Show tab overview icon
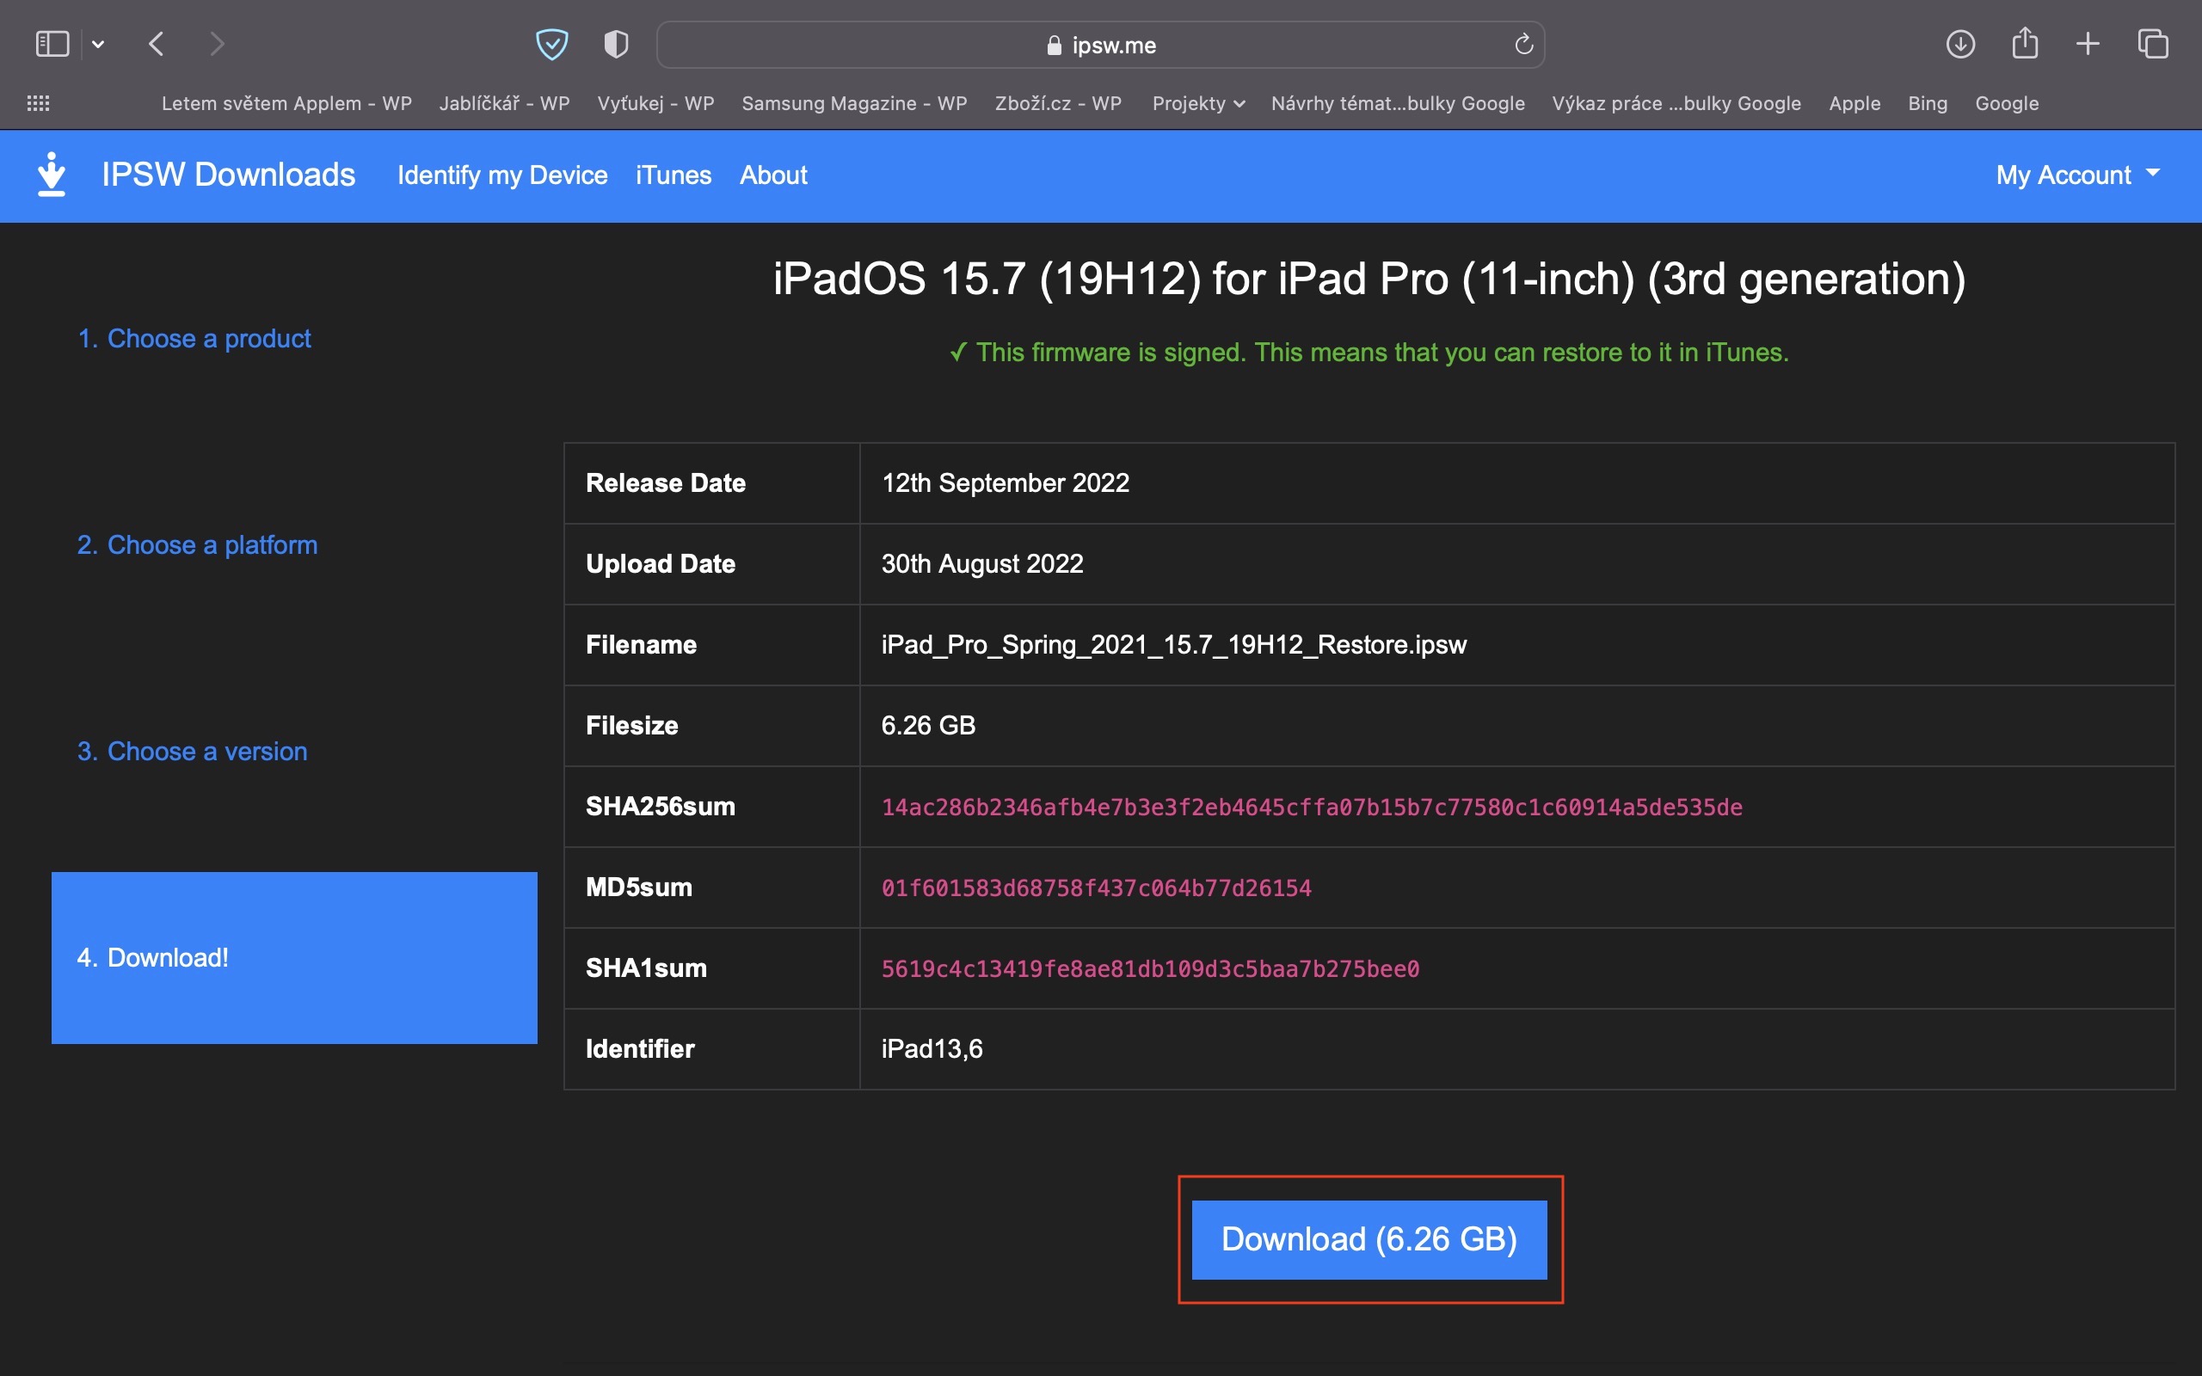 (2153, 44)
